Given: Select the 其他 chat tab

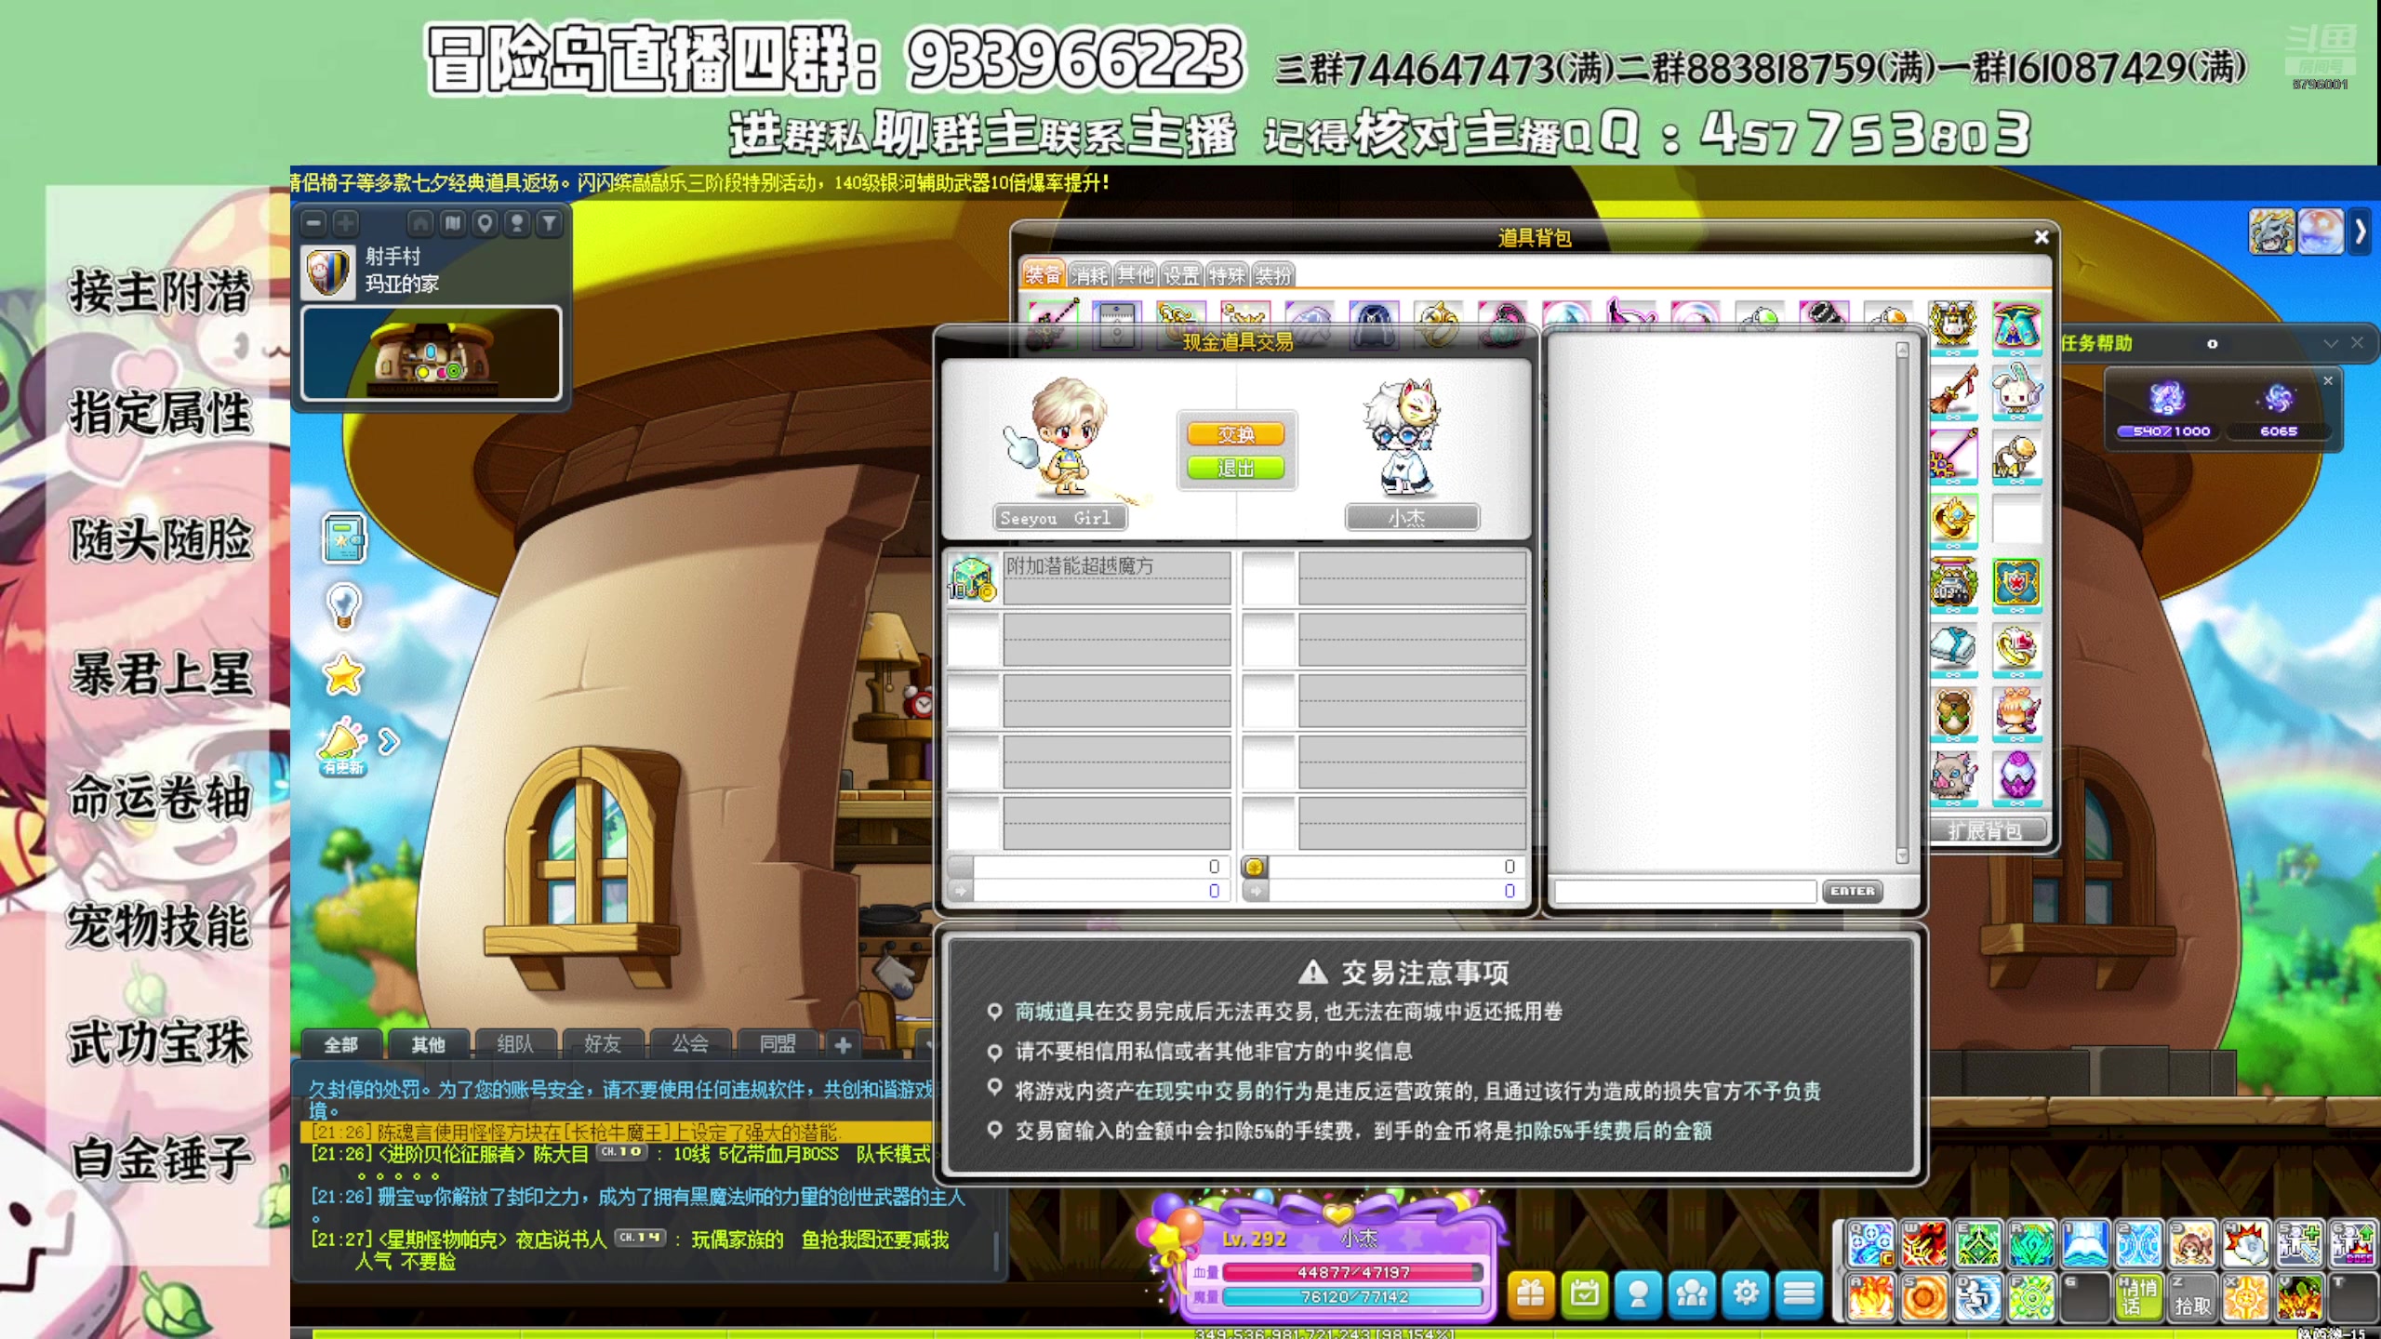Looking at the screenshot, I should pyautogui.click(x=429, y=1044).
